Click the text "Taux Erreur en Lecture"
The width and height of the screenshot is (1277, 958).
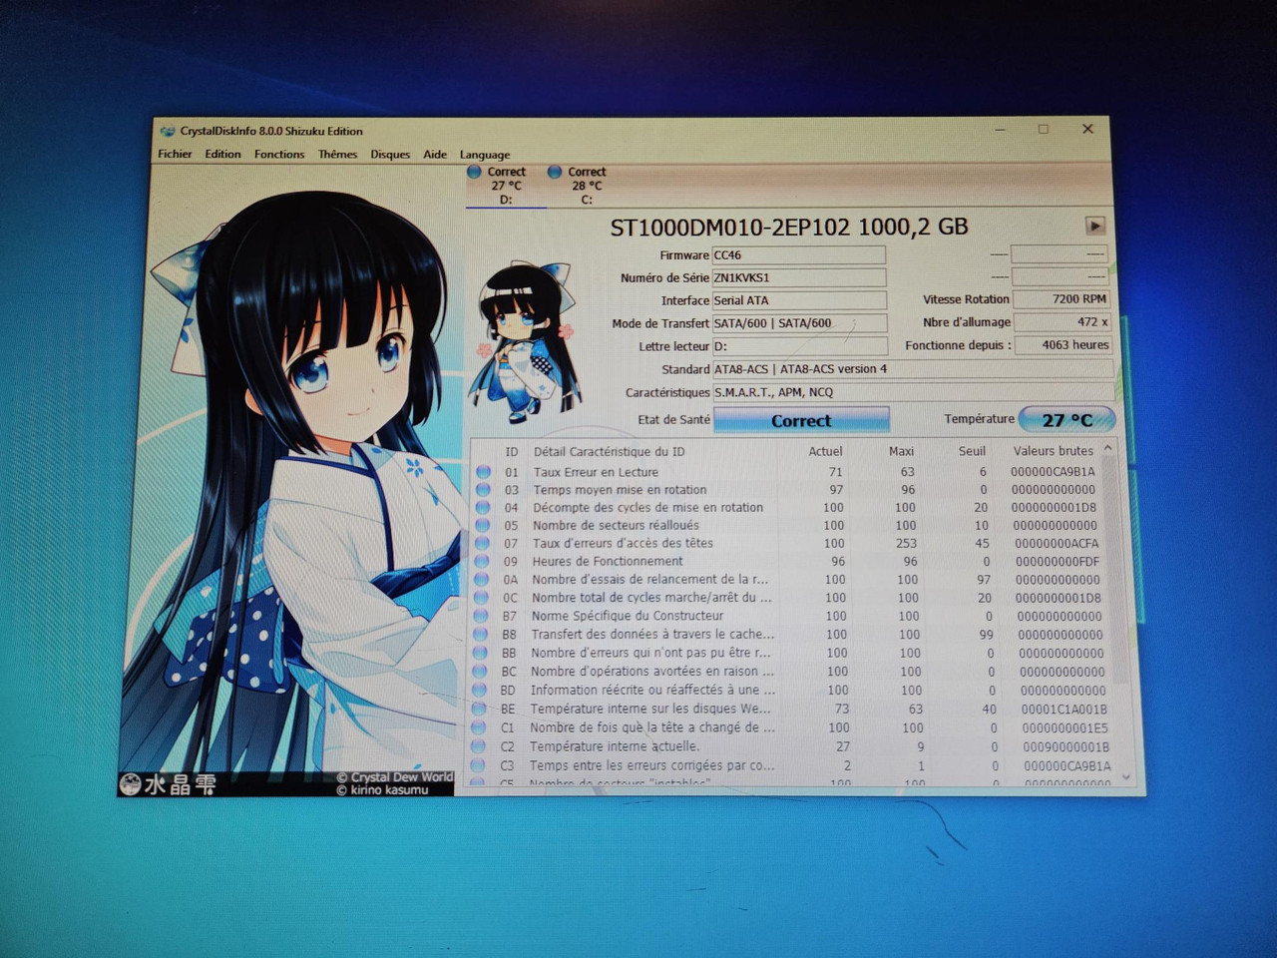pos(596,472)
